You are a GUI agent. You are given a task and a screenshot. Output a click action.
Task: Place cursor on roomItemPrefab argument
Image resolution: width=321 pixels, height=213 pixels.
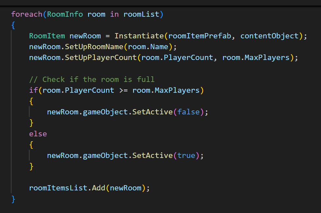[x=200, y=36]
